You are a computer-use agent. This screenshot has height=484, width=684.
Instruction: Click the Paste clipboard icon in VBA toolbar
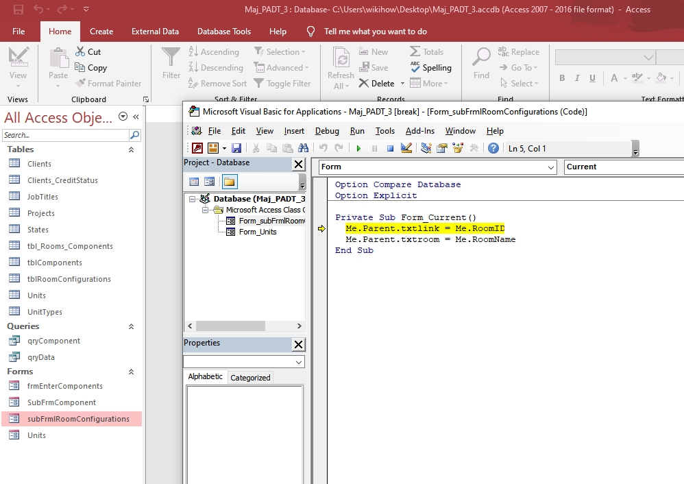click(x=287, y=148)
